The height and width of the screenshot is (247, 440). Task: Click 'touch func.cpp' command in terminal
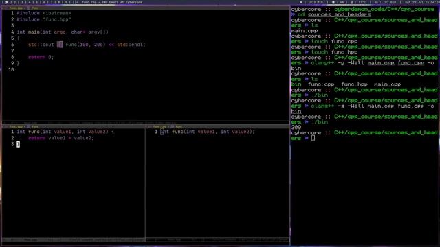(x=335, y=41)
